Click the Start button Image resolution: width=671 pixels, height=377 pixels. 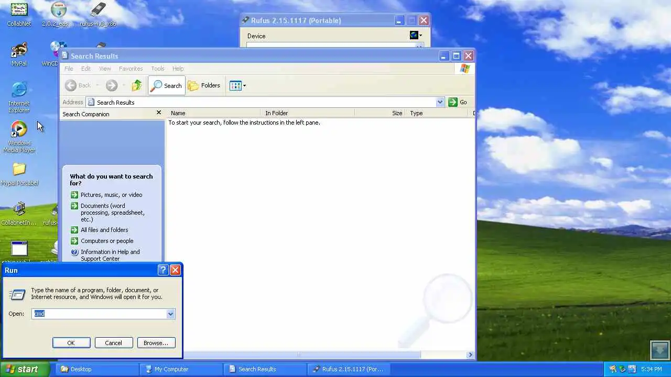tap(25, 369)
